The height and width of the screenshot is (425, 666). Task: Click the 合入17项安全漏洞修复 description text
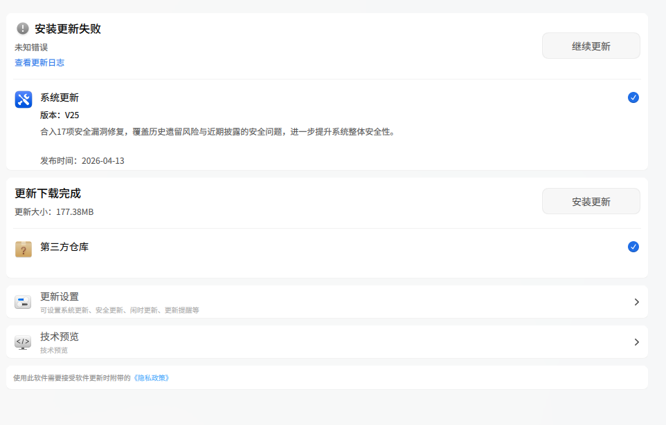pos(218,132)
